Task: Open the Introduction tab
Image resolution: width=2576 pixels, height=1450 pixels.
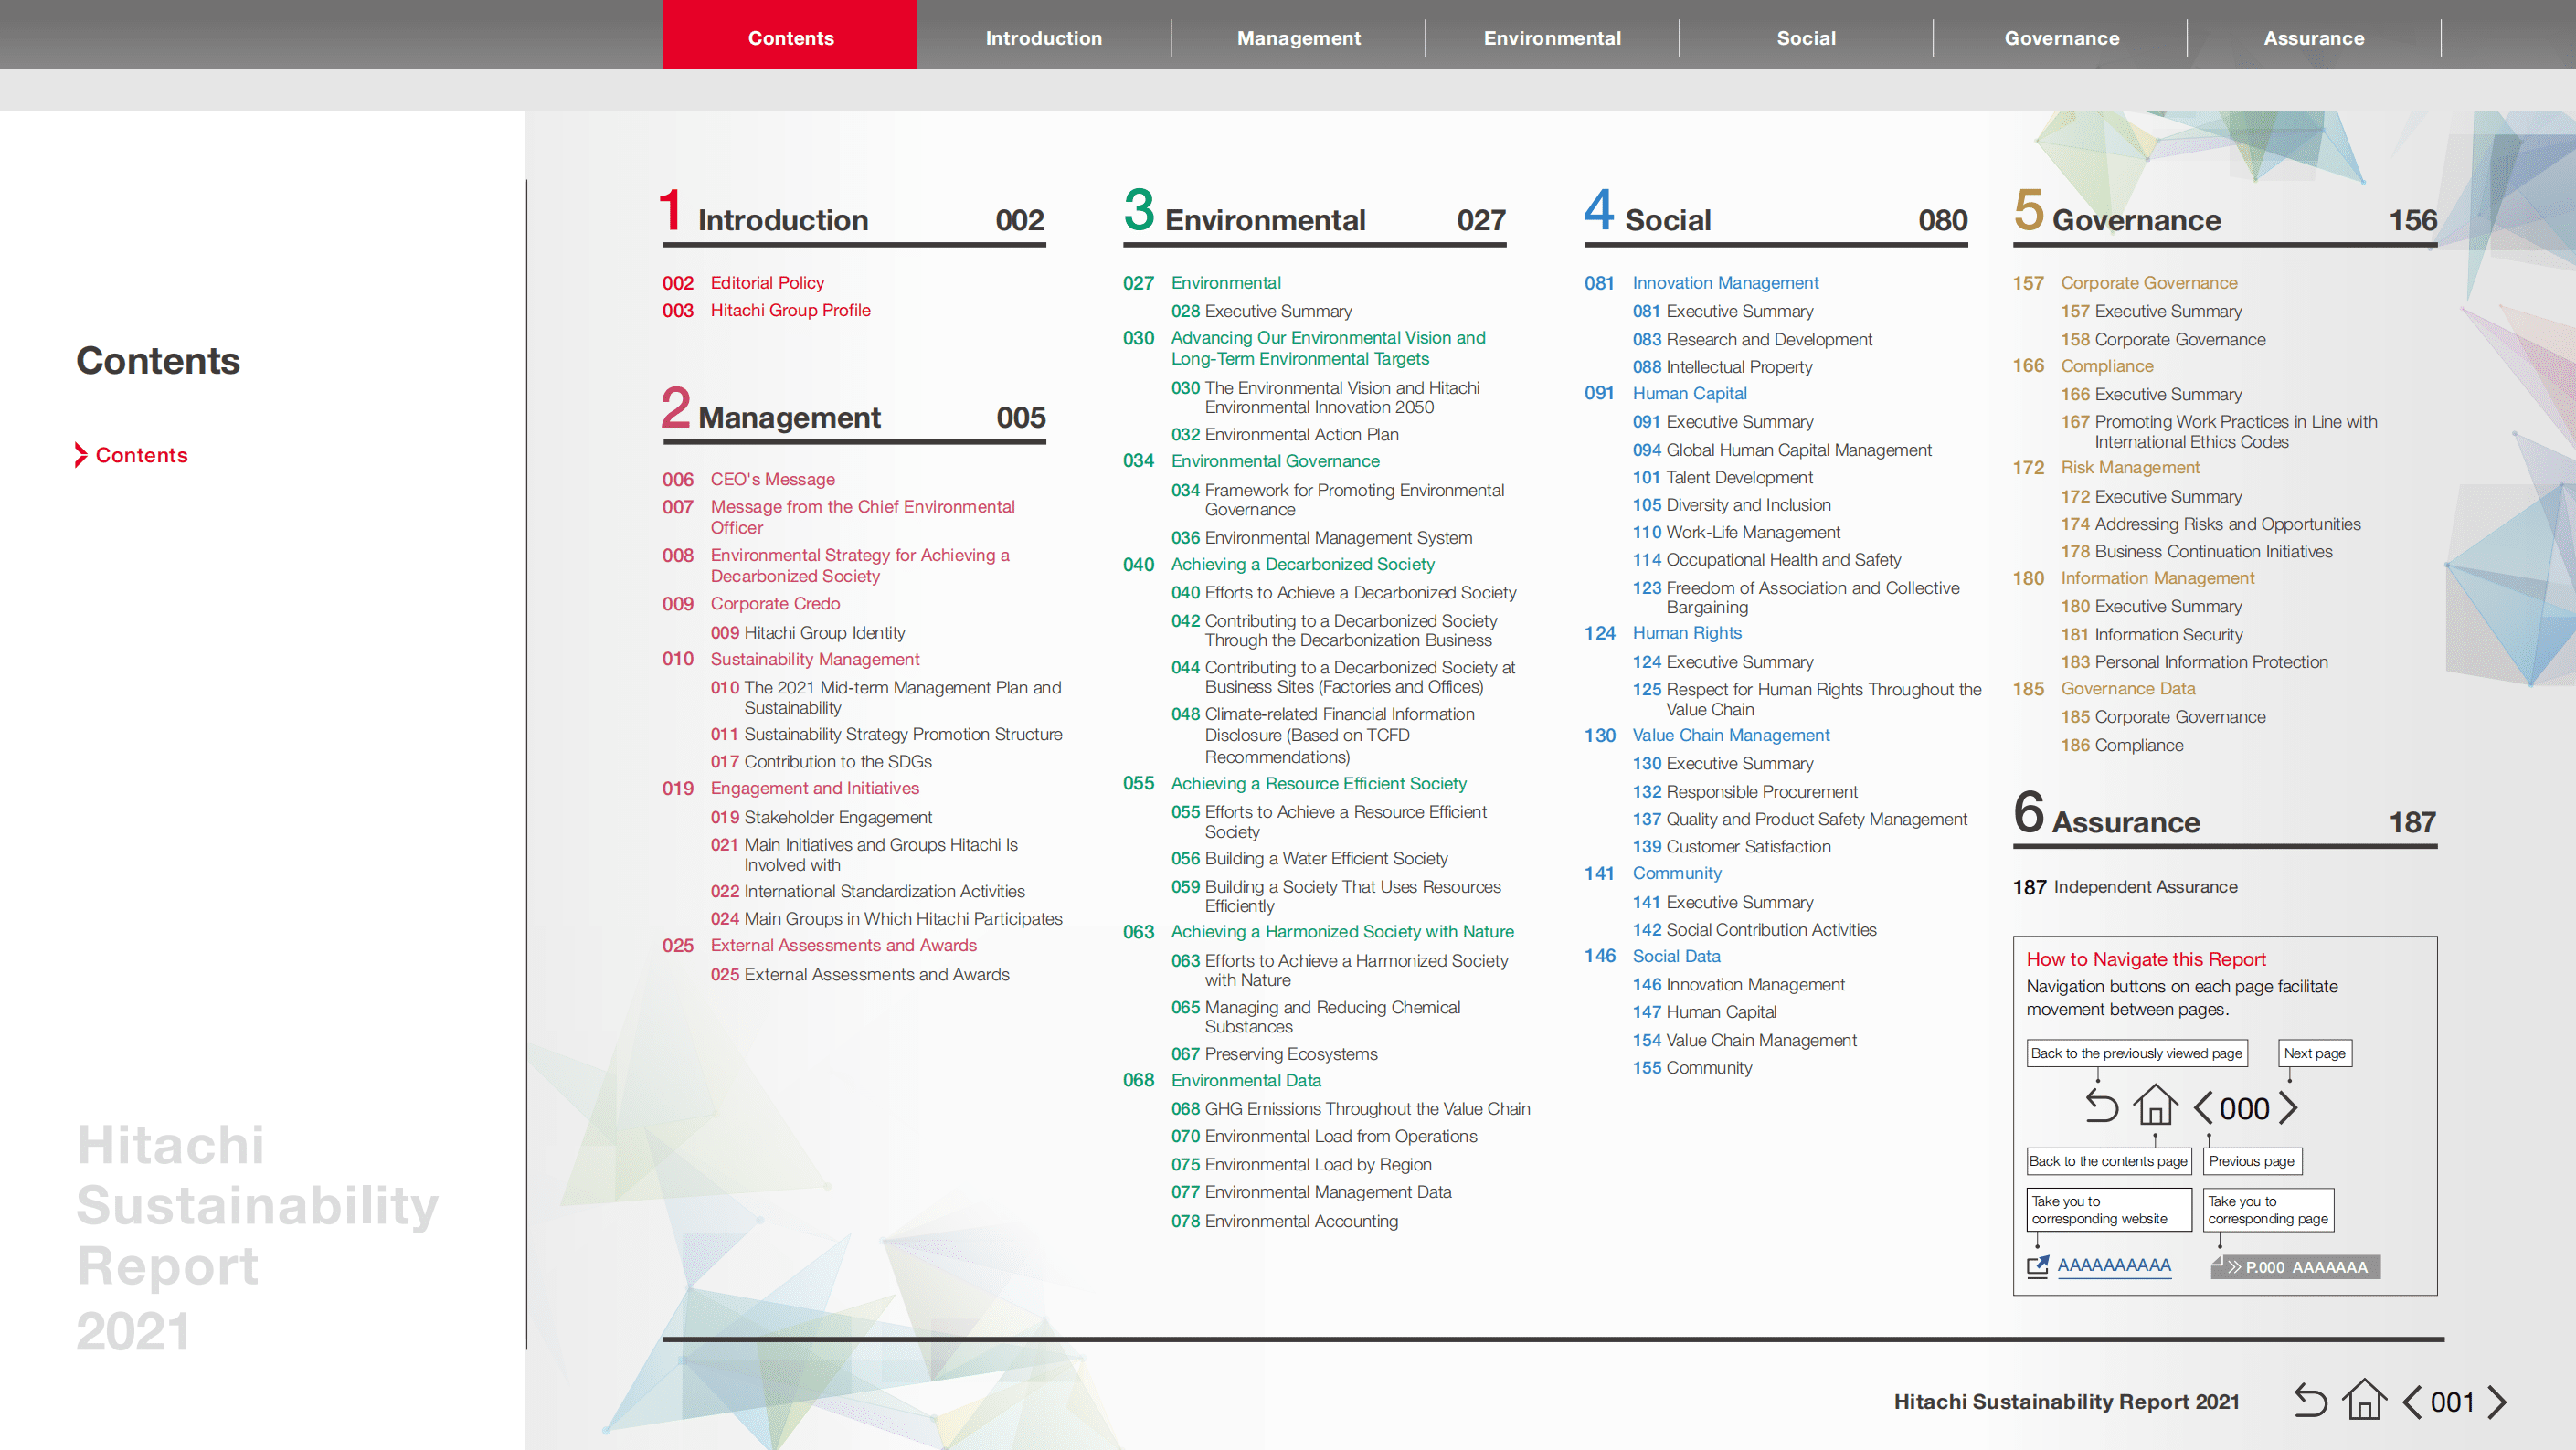Action: pyautogui.click(x=1043, y=38)
